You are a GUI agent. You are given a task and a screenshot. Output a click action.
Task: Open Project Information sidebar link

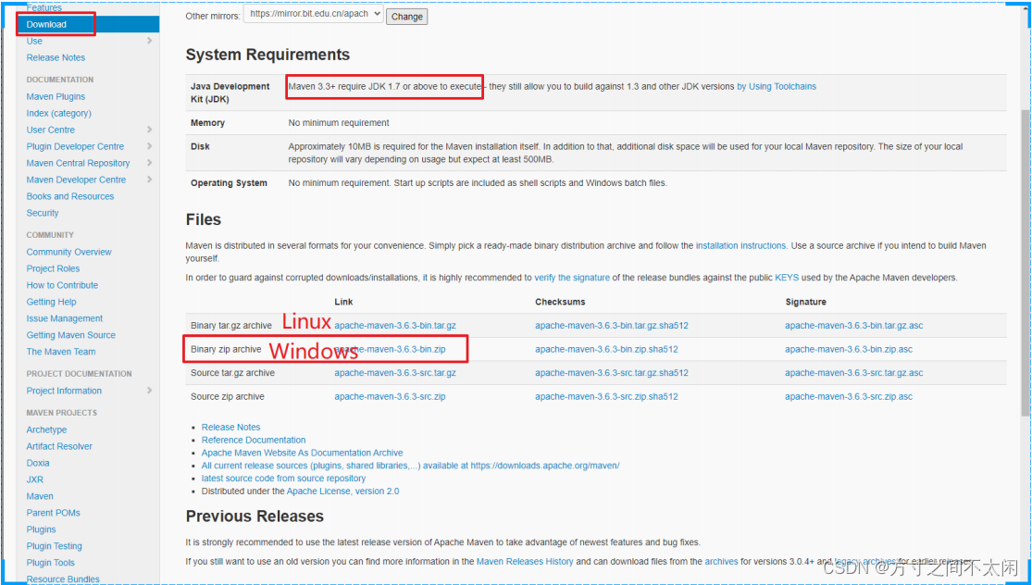pyautogui.click(x=64, y=391)
